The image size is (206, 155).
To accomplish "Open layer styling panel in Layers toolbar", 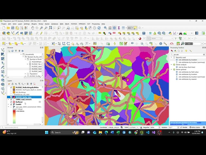I will 9,84.
